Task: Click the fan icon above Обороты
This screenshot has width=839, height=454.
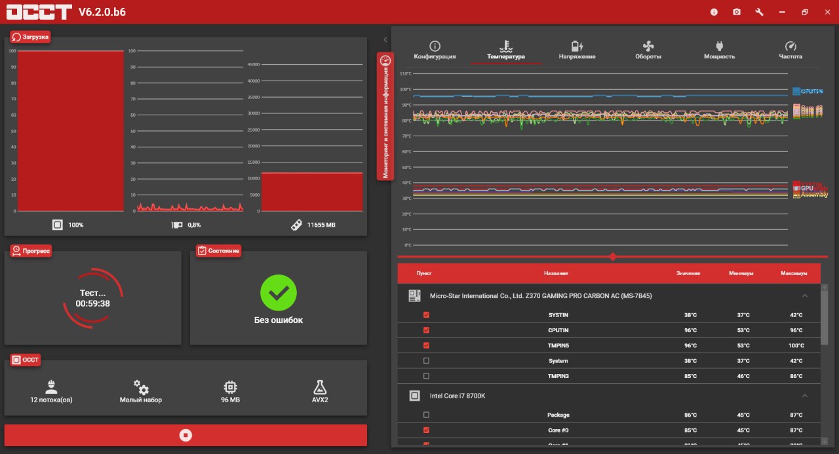Action: (648, 46)
